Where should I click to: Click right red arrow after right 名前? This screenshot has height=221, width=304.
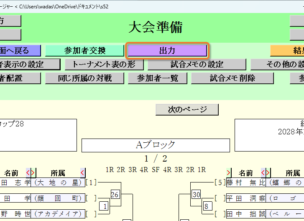[268, 172]
